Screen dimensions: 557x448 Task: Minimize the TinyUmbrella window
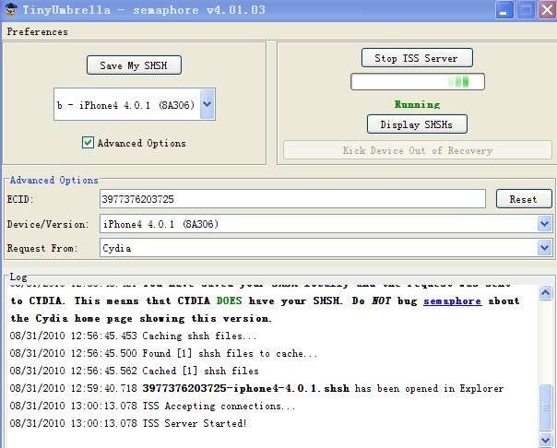tap(504, 10)
